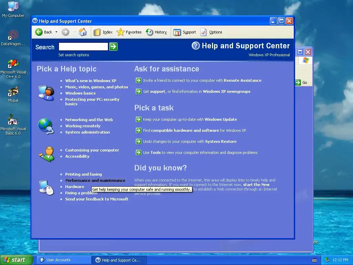This screenshot has width=353, height=265.
Task: Click the user-with-monitor topic icon
Action: 47,92
